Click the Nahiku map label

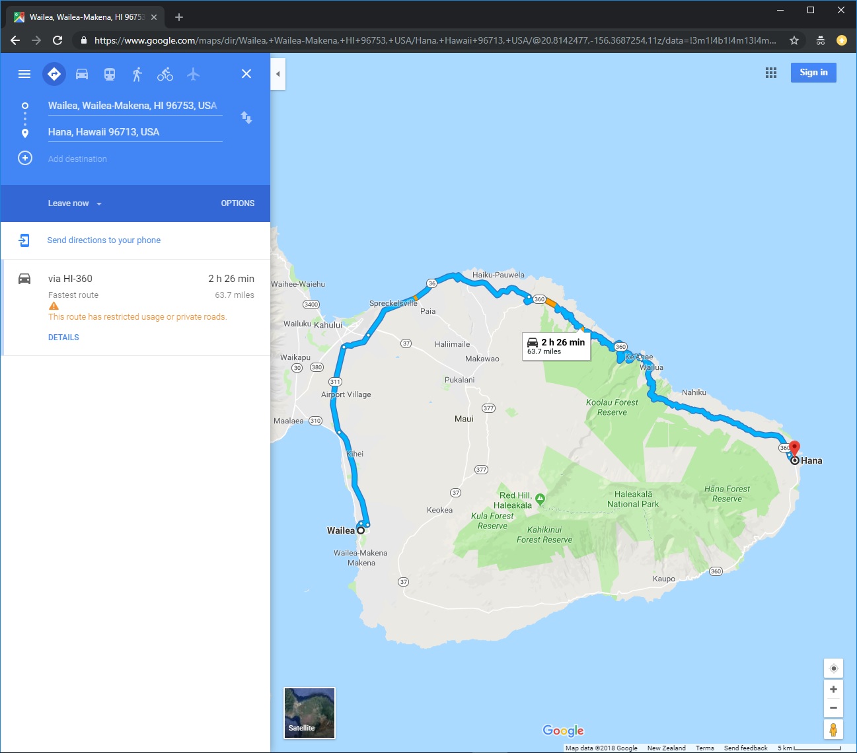pos(694,392)
